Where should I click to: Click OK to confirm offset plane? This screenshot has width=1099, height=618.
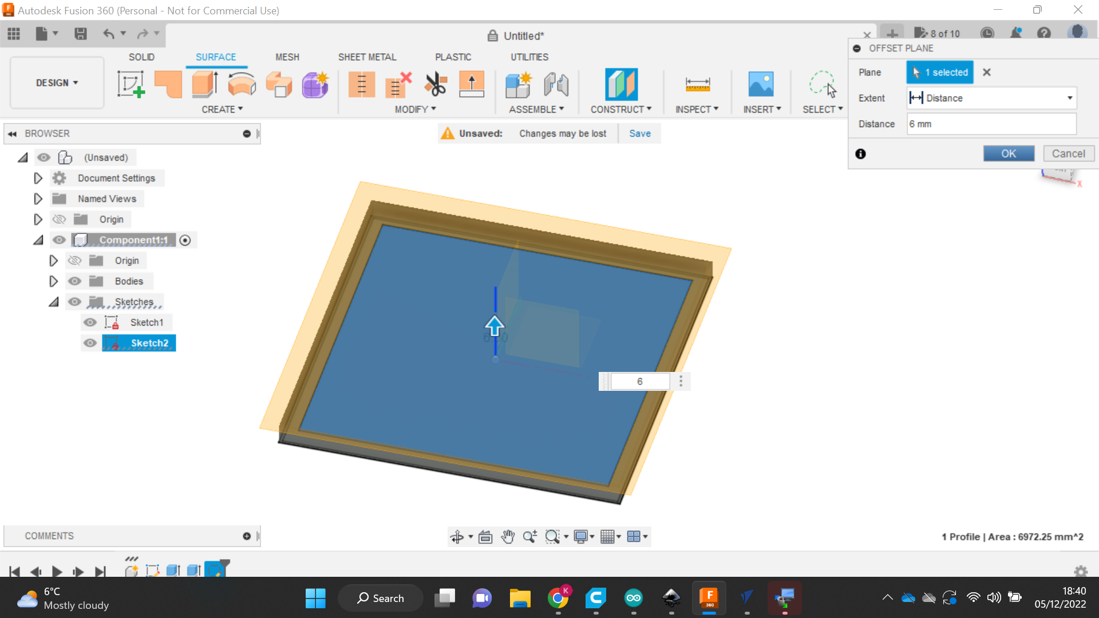tap(1009, 153)
